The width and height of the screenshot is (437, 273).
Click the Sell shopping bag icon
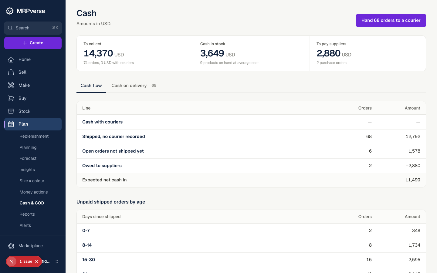coord(11,72)
